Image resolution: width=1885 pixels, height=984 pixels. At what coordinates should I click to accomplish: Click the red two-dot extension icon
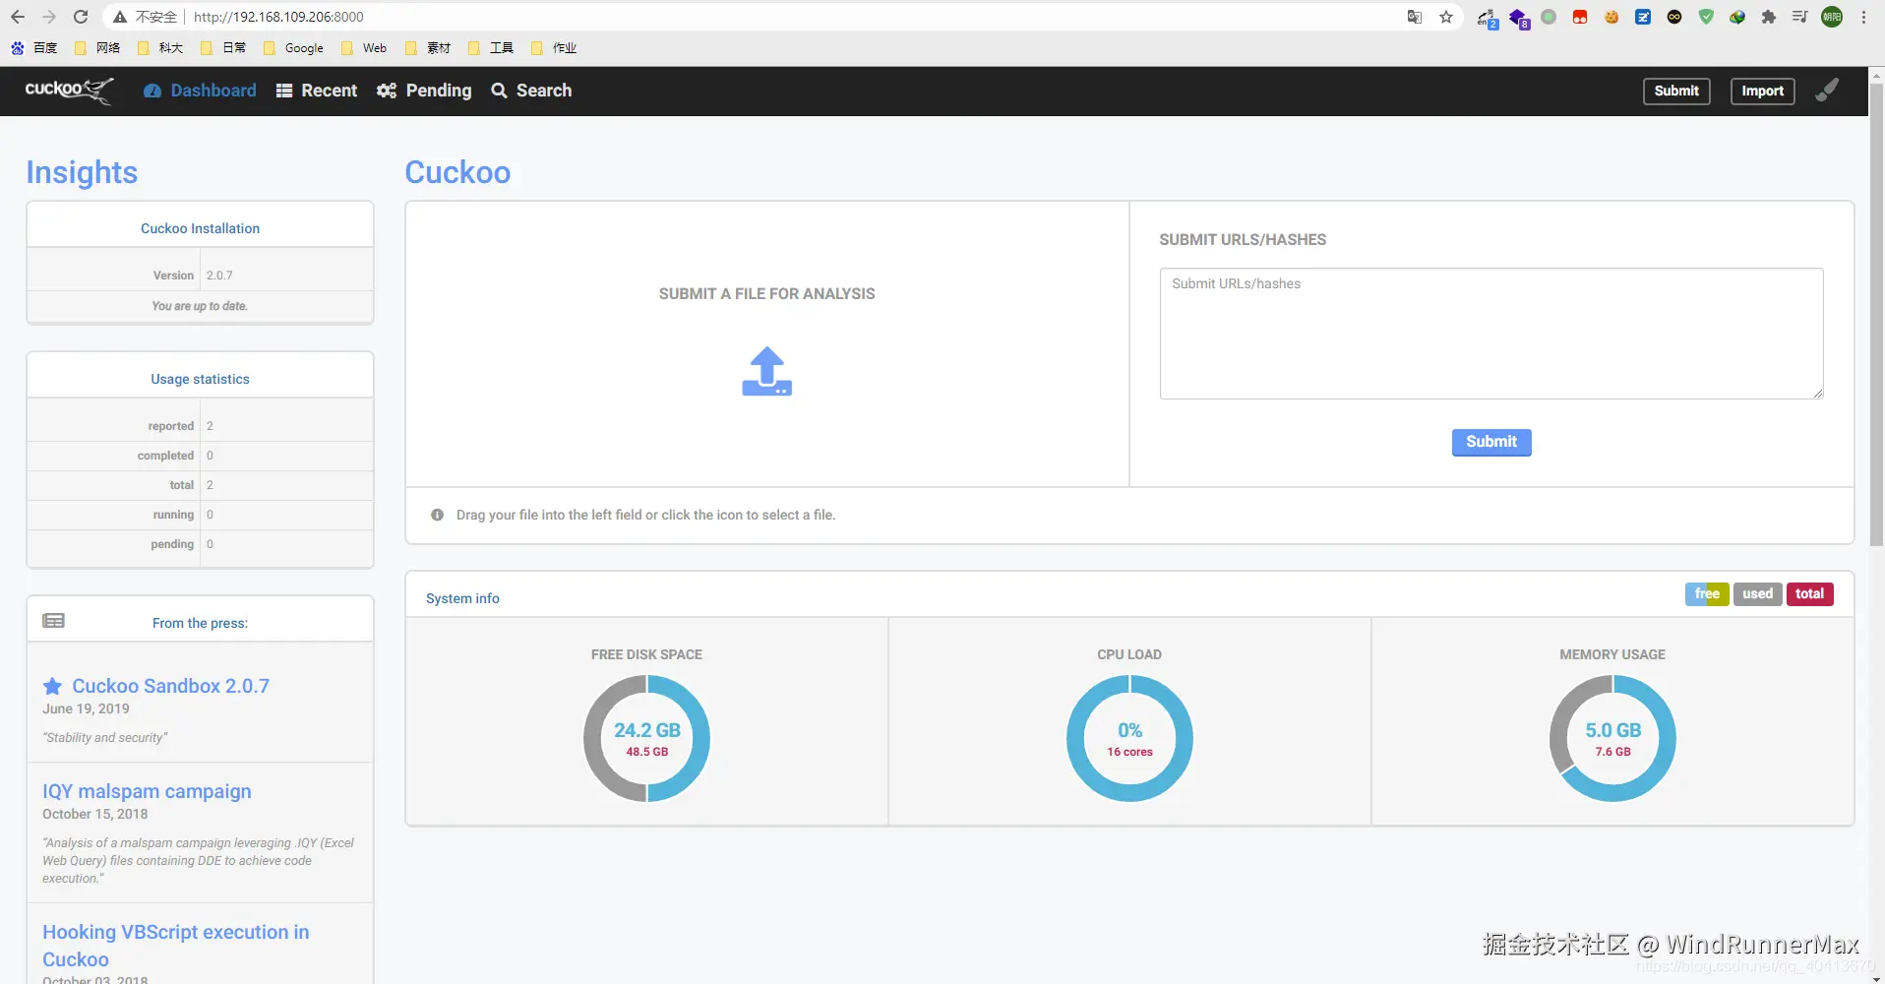1580,17
